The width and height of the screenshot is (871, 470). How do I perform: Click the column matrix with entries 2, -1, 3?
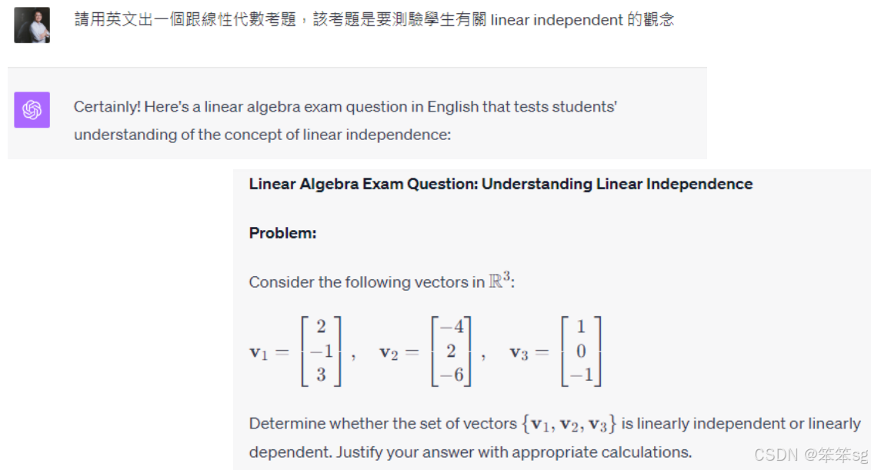(x=321, y=352)
